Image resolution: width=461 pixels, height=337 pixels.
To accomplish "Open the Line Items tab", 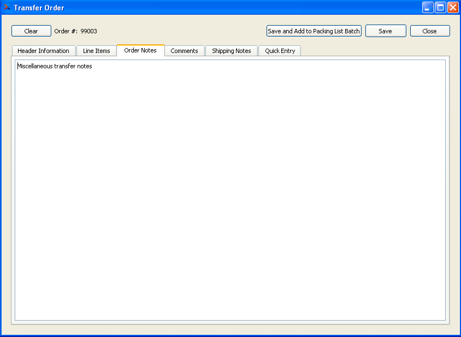I will pos(96,50).
